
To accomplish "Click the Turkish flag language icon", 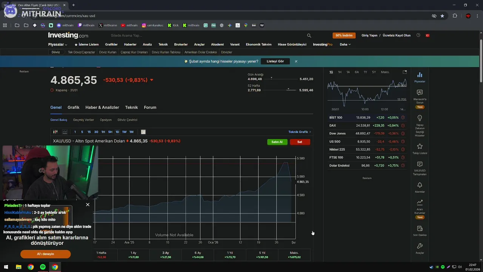I will 428,35.
